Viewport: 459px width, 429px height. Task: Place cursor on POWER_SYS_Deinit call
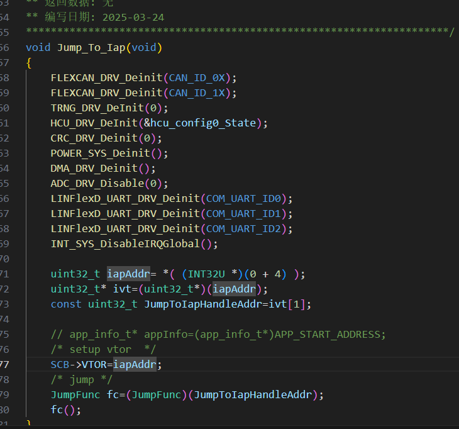(x=101, y=153)
